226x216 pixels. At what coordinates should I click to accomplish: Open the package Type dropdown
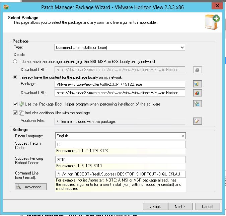click(120, 48)
